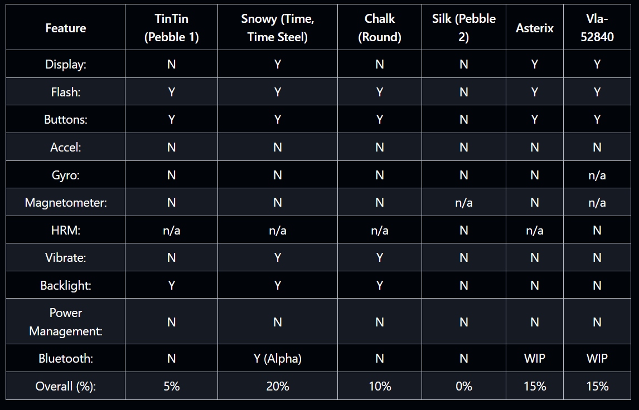The height and width of the screenshot is (410, 639).
Task: Click the WIP cell under Asterix
Action: 534,358
